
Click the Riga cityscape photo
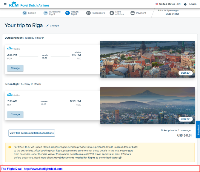(x=147, y=59)
